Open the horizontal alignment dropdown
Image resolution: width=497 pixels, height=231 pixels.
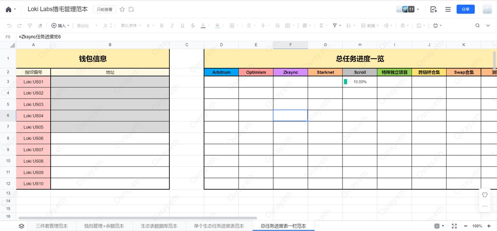click(x=251, y=26)
